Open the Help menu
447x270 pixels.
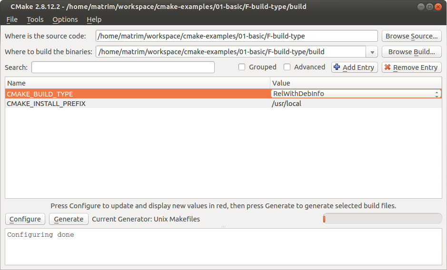coord(94,19)
